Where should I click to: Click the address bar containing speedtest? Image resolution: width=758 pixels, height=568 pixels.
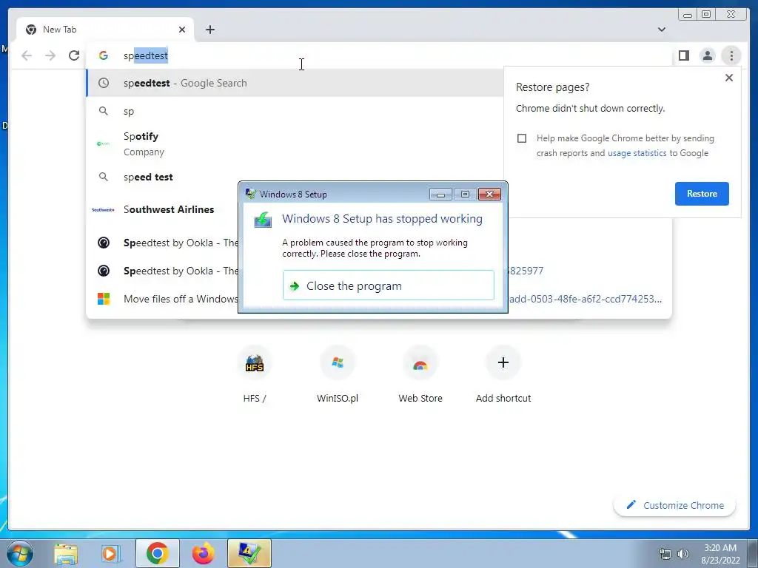click(377, 55)
